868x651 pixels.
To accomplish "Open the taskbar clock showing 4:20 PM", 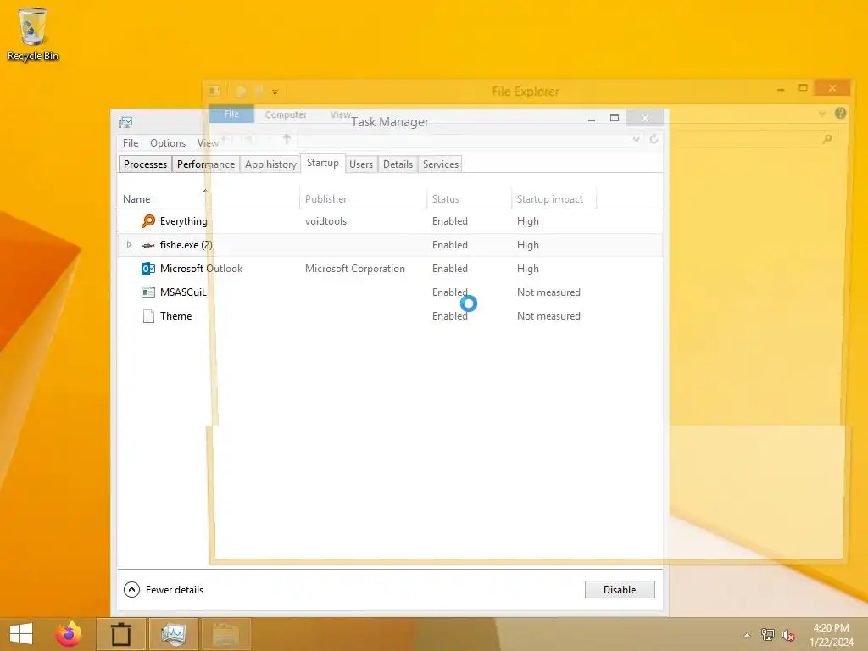I will point(831,635).
